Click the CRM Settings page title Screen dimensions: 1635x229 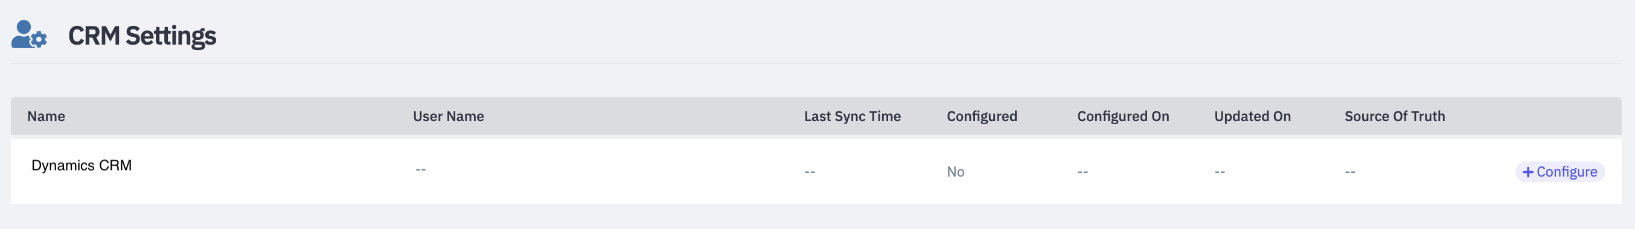pyautogui.click(x=142, y=36)
